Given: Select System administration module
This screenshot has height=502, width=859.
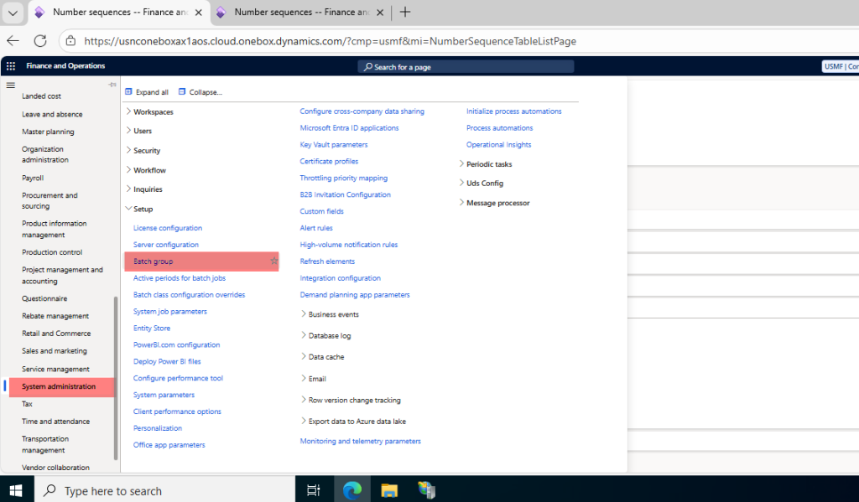Looking at the screenshot, I should tap(59, 386).
